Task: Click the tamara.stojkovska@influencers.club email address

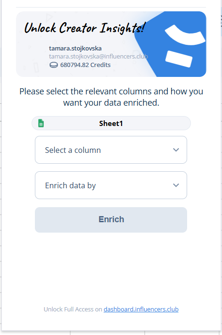Action: [x=99, y=57]
